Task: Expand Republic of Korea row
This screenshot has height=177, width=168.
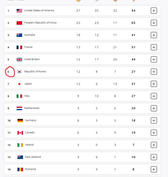Action: (x=154, y=71)
